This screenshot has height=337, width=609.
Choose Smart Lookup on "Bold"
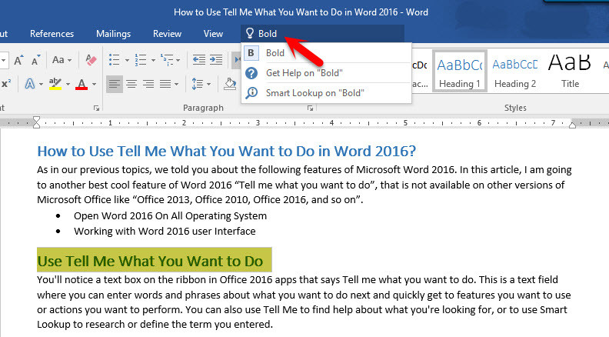tap(326, 92)
